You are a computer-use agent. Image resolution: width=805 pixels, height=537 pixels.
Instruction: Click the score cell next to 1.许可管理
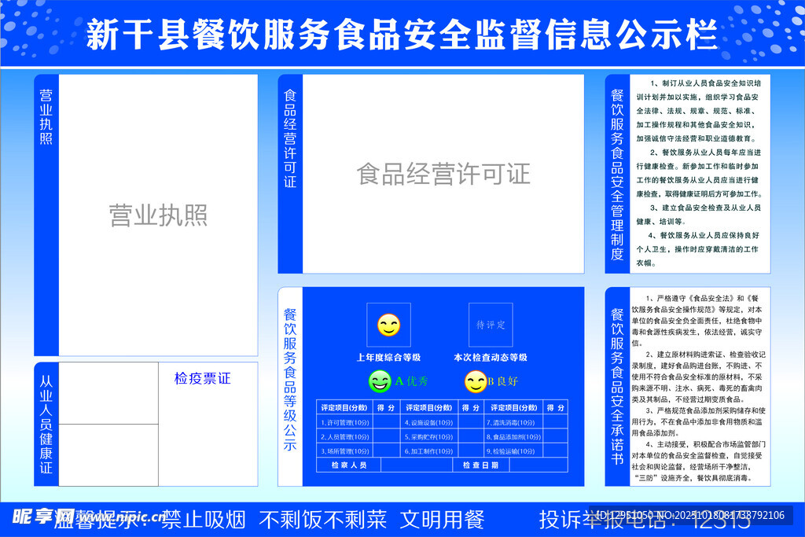[x=385, y=423]
